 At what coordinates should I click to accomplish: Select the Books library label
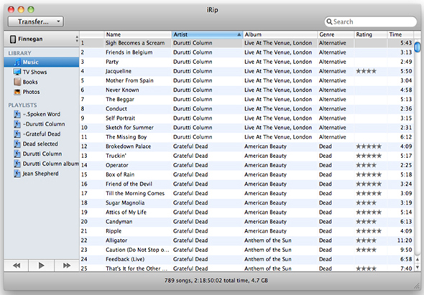[x=30, y=82]
